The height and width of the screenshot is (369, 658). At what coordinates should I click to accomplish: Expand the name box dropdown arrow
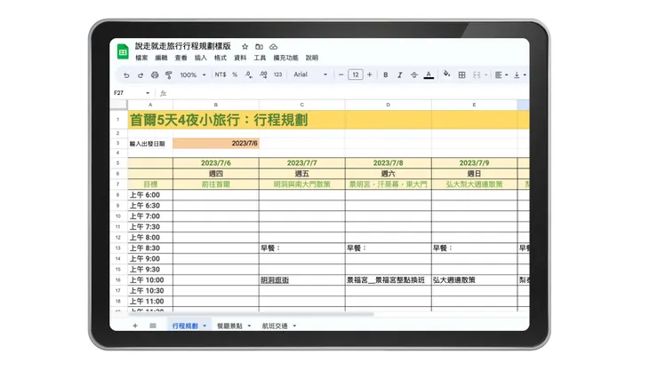click(148, 93)
